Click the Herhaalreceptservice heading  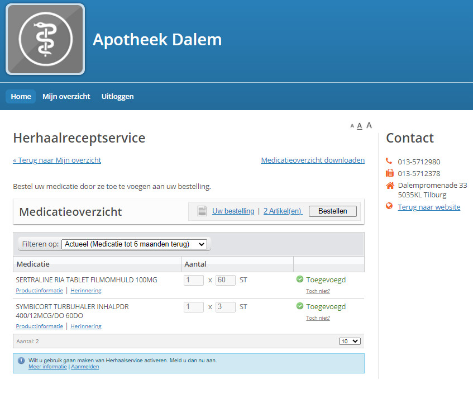(79, 138)
